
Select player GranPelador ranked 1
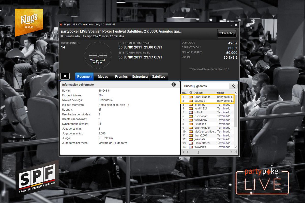[208, 97]
